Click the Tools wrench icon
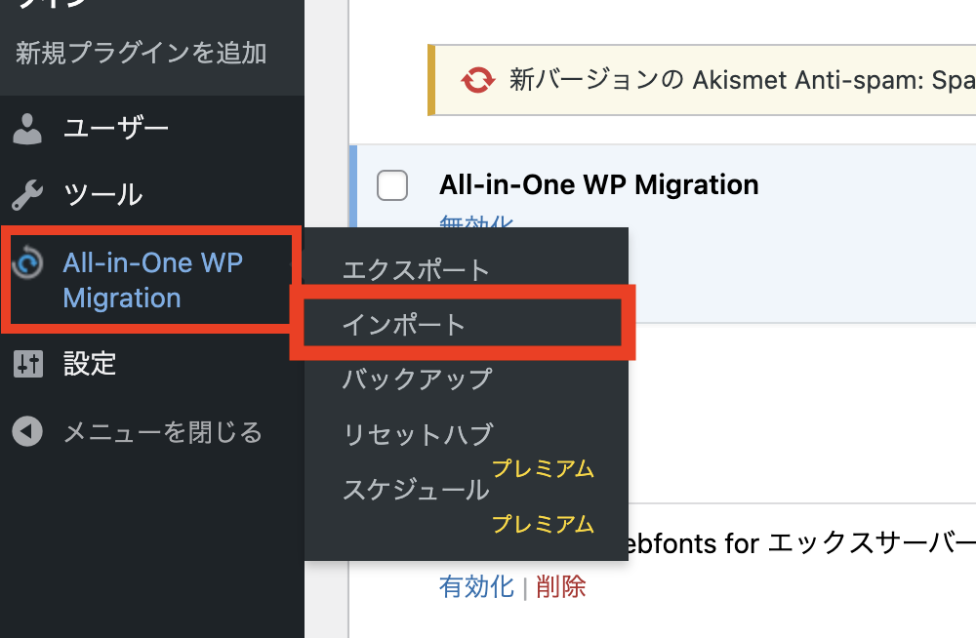976x638 pixels. [27, 195]
